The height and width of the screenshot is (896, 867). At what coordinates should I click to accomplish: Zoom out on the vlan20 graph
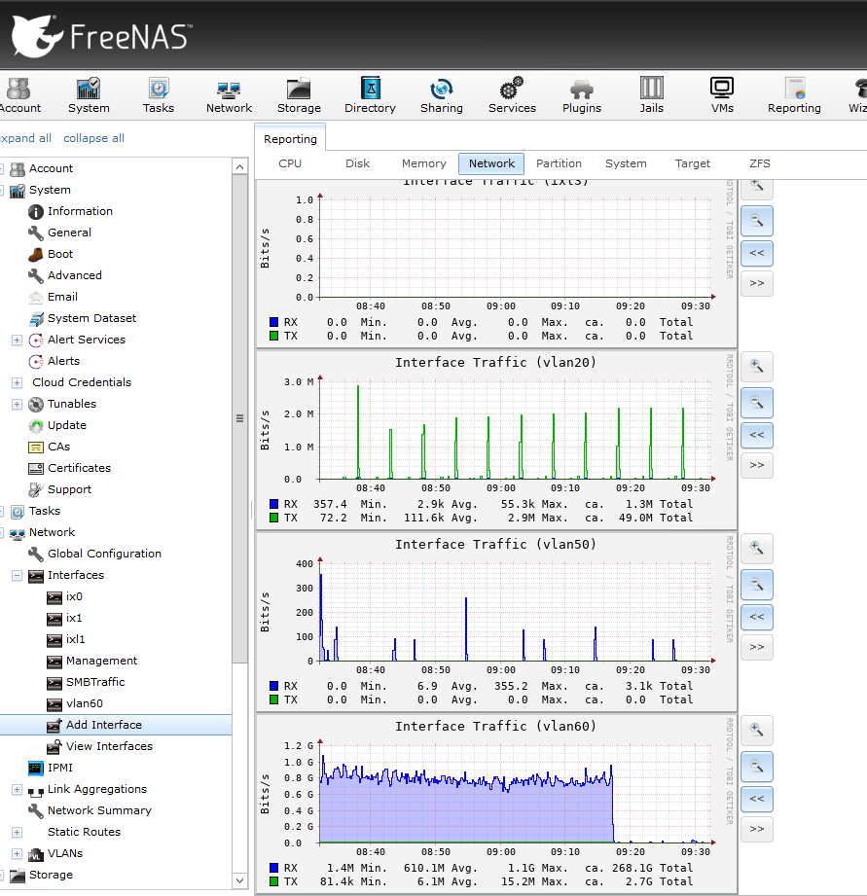(757, 403)
